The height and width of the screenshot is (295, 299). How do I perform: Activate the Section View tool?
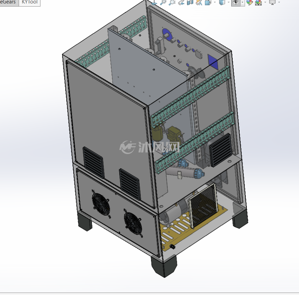tap(190, 2)
